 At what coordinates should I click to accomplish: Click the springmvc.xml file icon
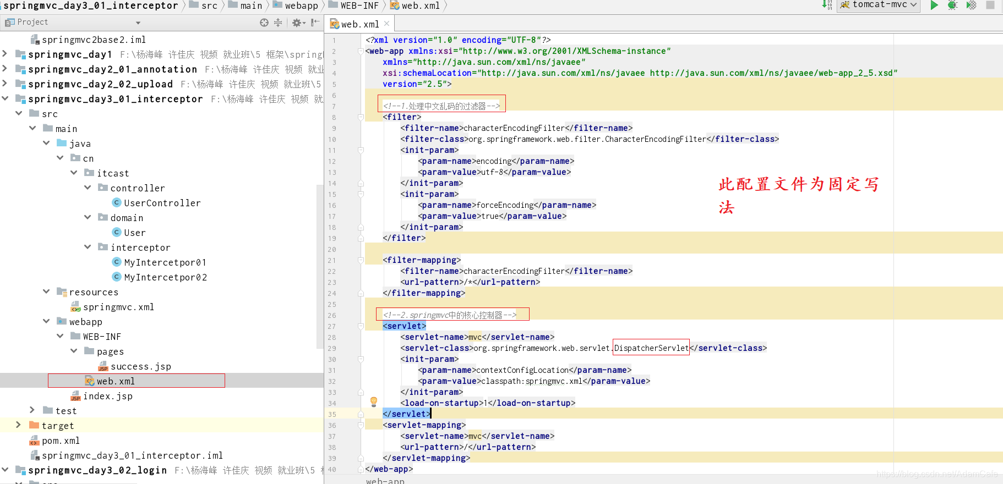point(75,307)
